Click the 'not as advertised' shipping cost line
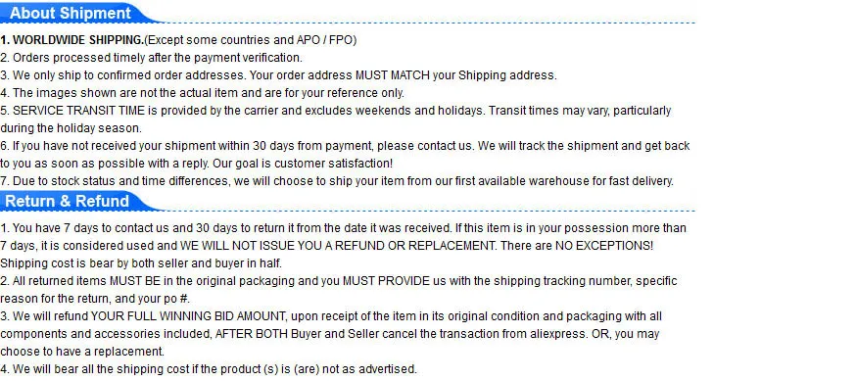Image resolution: width=856 pixels, height=381 pixels. tap(209, 369)
